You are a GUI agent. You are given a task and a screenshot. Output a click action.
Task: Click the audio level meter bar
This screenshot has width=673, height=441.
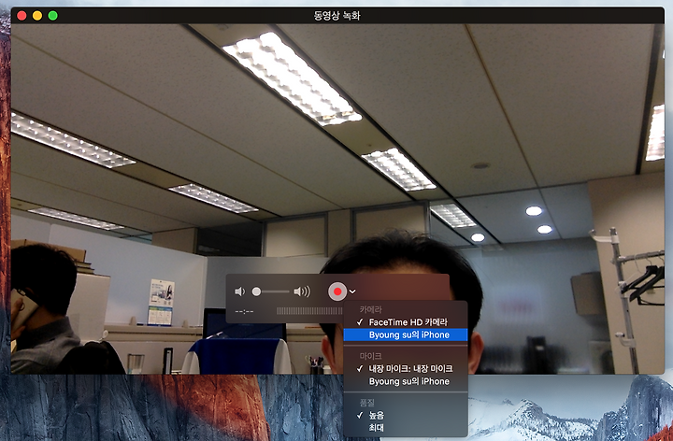click(309, 311)
